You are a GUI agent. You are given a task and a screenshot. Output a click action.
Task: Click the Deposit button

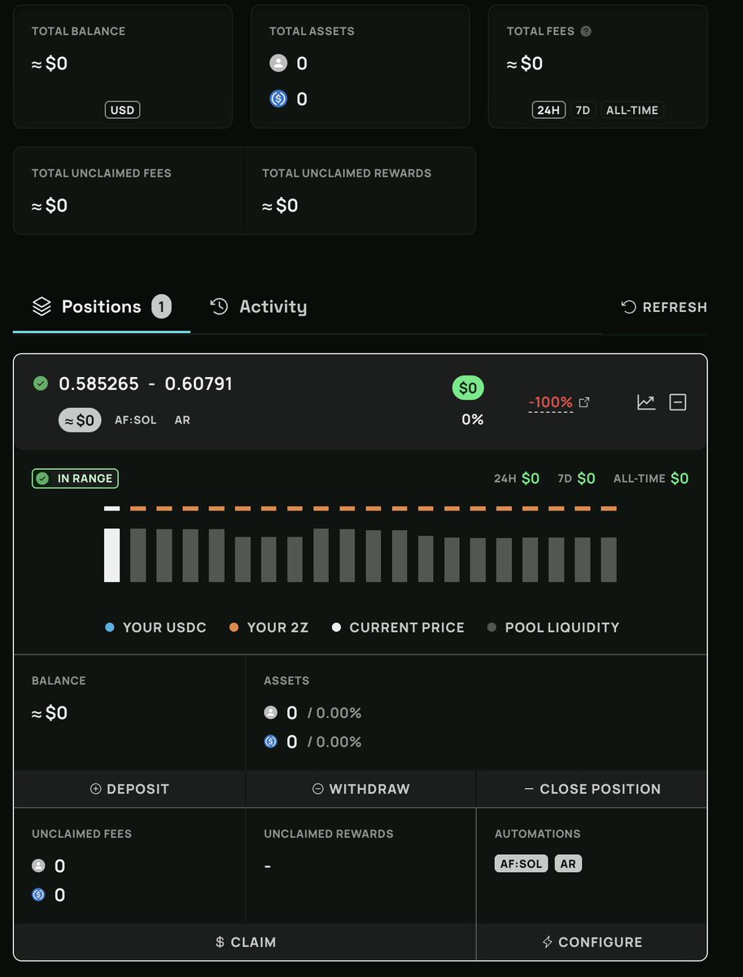129,789
